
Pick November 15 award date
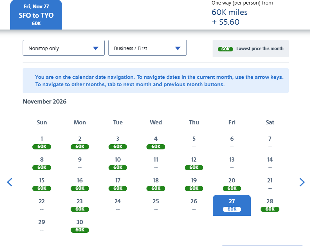[42, 184]
